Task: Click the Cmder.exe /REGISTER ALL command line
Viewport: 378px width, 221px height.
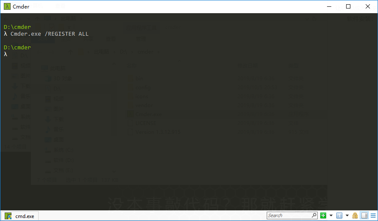Action: [x=46, y=34]
